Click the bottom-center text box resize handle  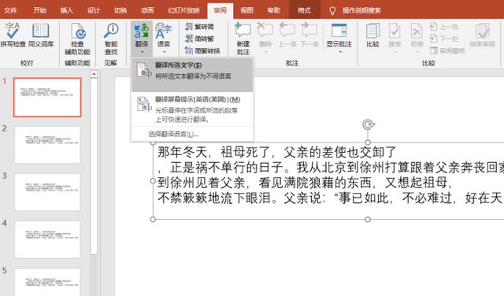pos(368,219)
